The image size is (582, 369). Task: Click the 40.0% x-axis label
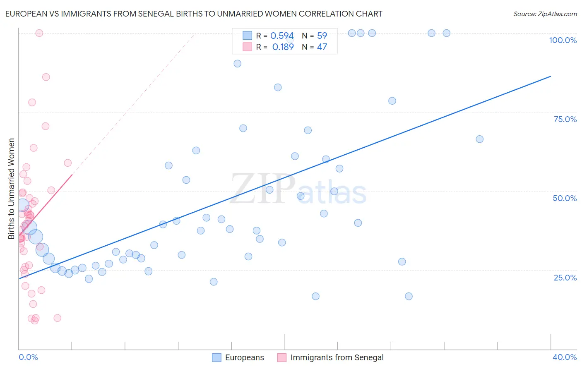click(564, 357)
